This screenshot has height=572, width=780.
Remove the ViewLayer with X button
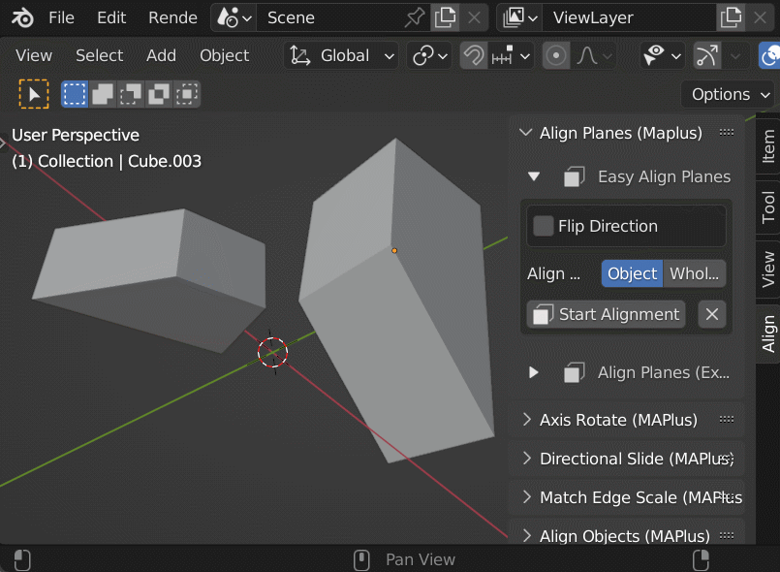(x=760, y=17)
